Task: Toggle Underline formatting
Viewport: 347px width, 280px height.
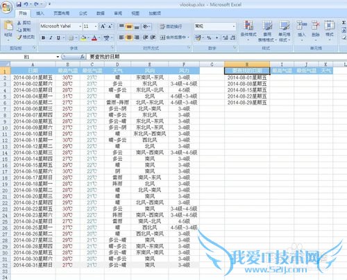Action: pos(58,37)
